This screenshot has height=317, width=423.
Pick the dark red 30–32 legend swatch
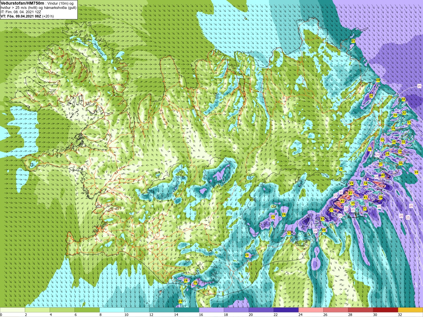[x=386, y=310]
